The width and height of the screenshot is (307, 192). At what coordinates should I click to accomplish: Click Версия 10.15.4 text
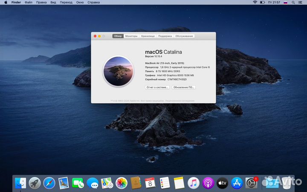pos(153,56)
